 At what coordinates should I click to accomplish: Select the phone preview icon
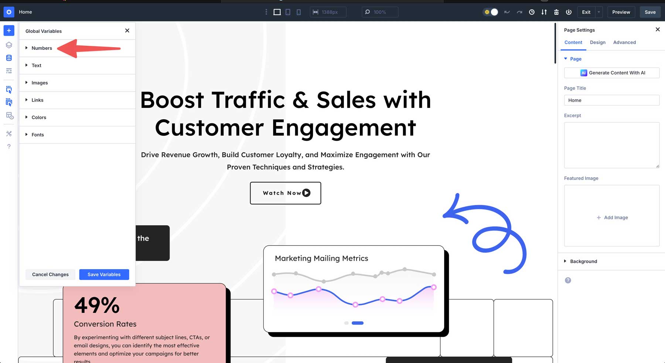point(298,12)
